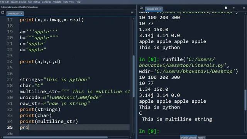
Task: Click code line print(multiline_str)
Action: pyautogui.click(x=49, y=122)
